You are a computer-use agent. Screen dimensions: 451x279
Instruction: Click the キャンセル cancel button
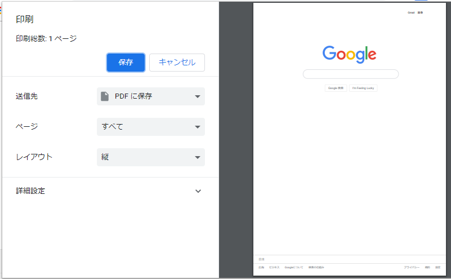point(177,63)
